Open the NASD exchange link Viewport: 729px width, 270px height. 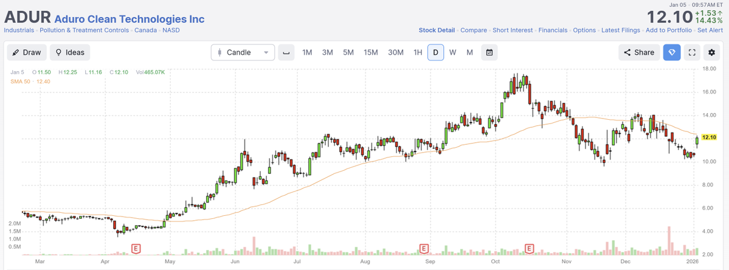click(171, 30)
